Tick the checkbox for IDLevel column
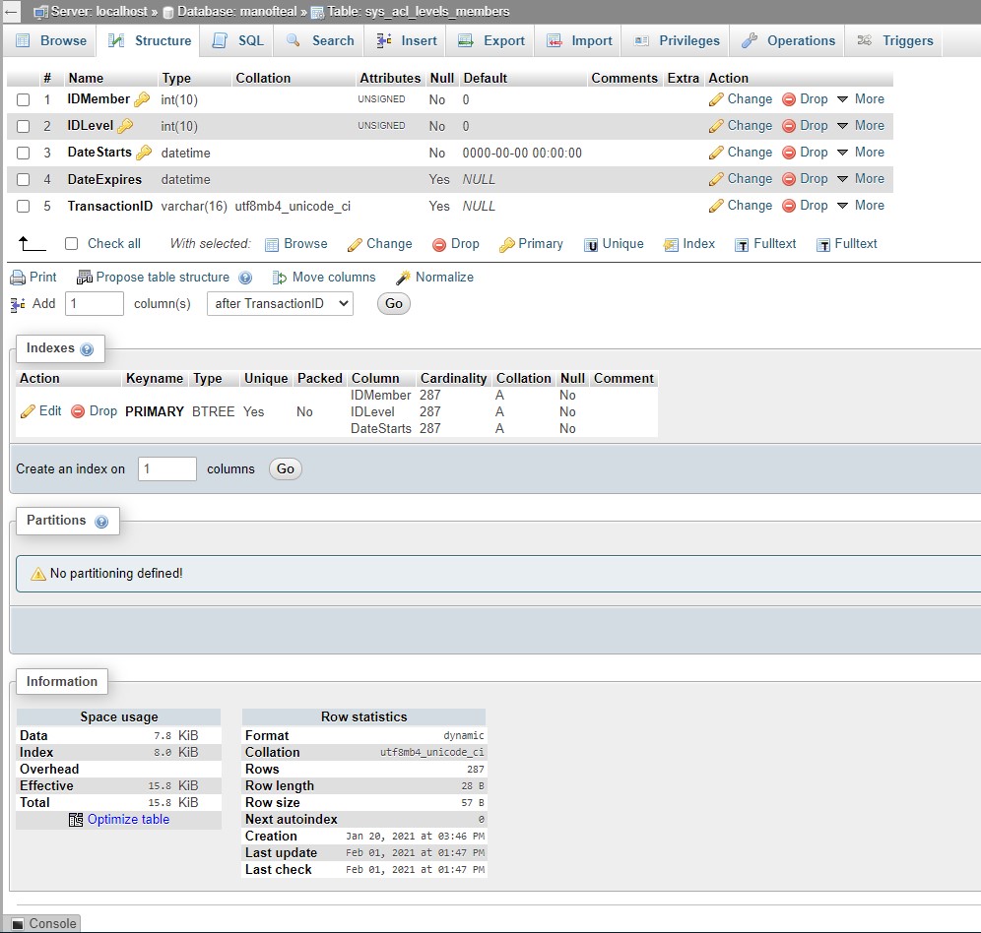The height and width of the screenshot is (933, 981). [24, 126]
